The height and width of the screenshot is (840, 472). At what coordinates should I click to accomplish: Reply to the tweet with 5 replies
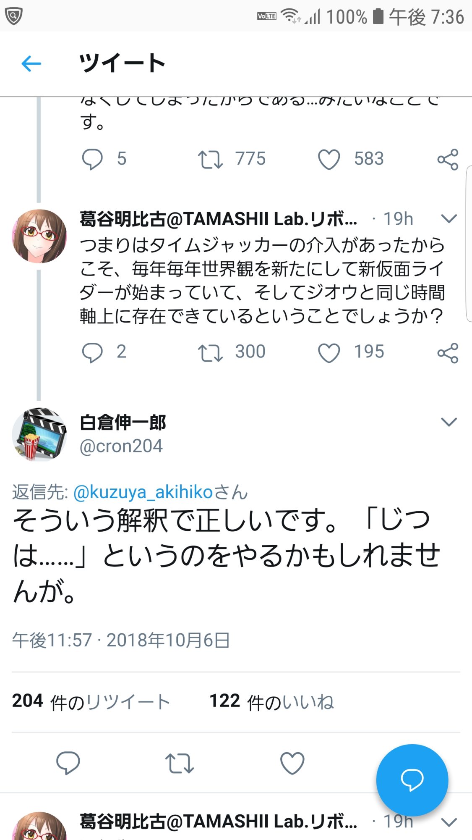coord(92,159)
